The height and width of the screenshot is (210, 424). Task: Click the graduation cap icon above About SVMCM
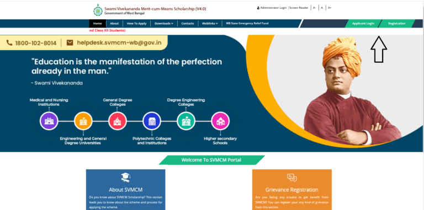(126, 177)
